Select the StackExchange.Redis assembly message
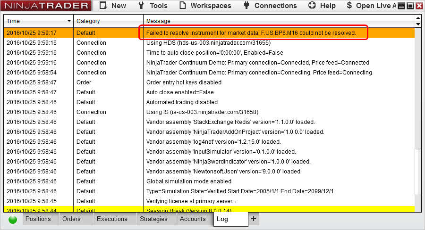 click(x=230, y=122)
